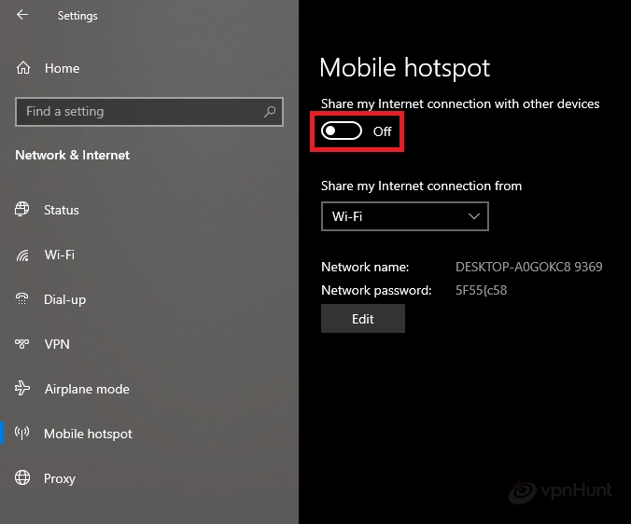631x524 pixels.
Task: Select the Home menu label
Action: click(62, 68)
